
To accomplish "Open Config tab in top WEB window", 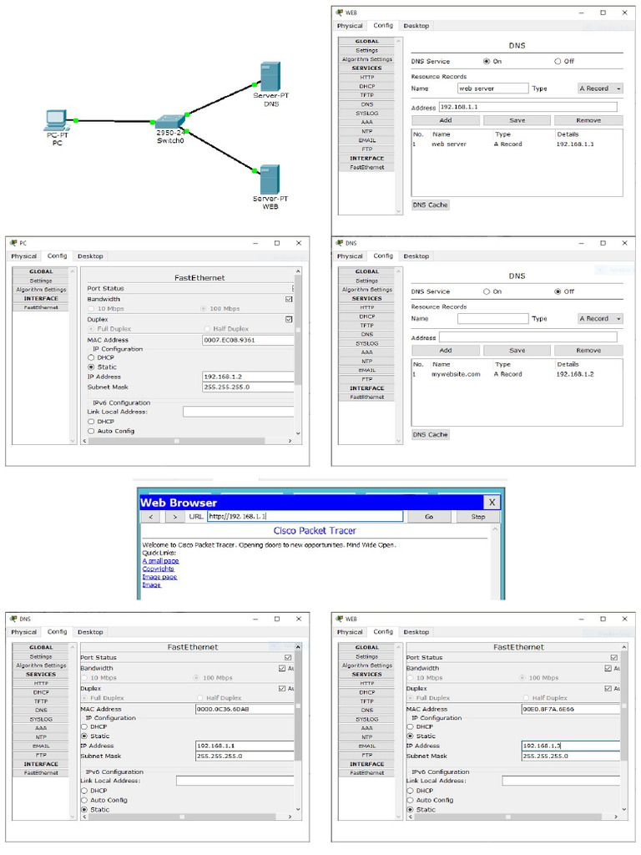I will (382, 26).
